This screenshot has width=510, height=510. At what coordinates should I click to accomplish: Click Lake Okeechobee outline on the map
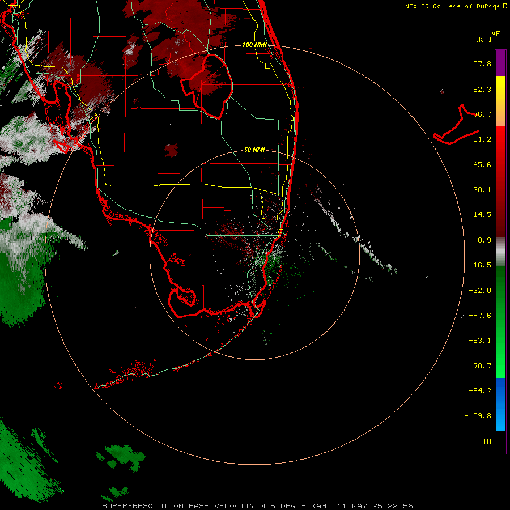207,86
